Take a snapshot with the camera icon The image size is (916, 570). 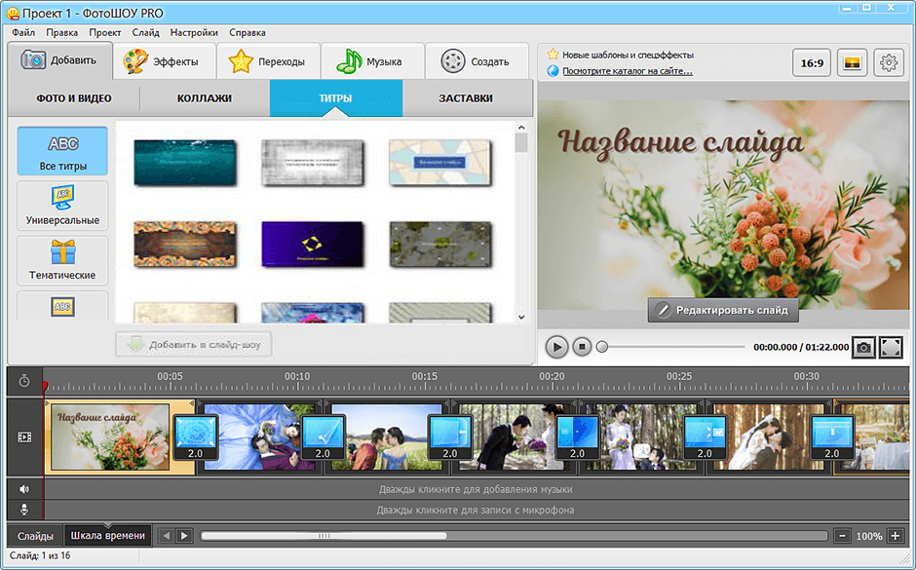coord(863,347)
